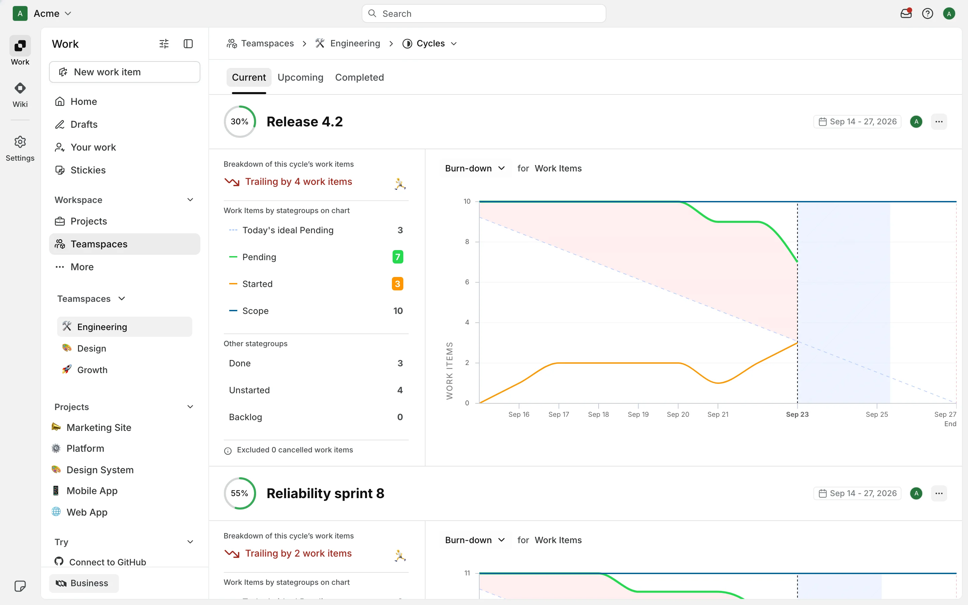Click the Platform project gear icon

56,448
